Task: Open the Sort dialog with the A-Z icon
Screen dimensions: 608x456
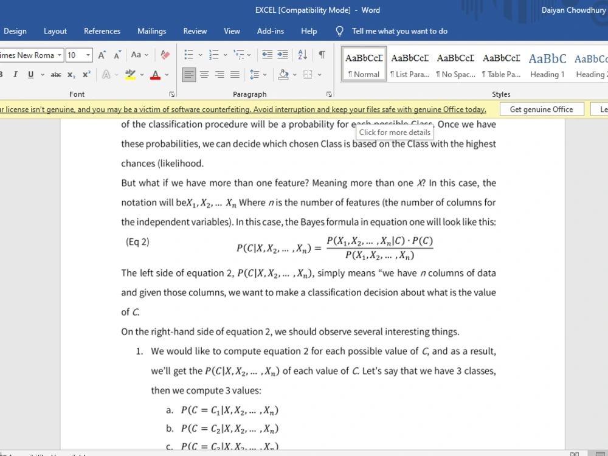Action: click(x=302, y=55)
